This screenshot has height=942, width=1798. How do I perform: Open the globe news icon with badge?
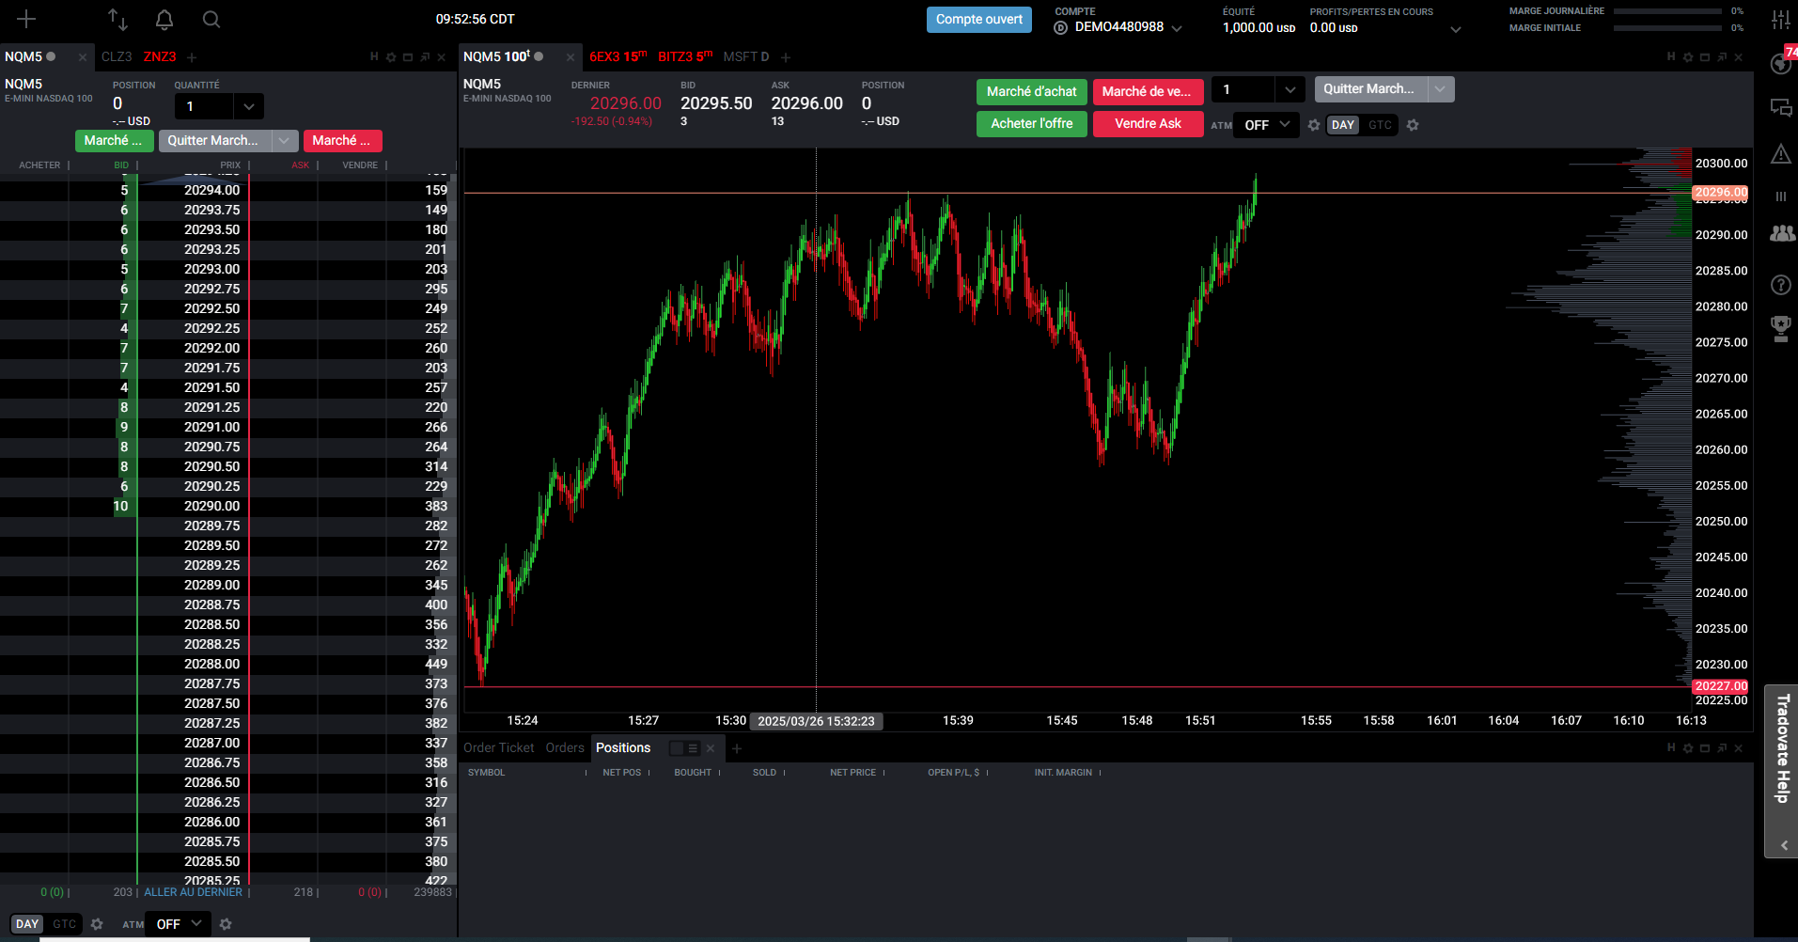point(1780,64)
